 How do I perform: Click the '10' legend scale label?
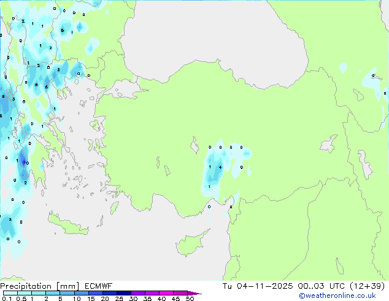(77, 299)
